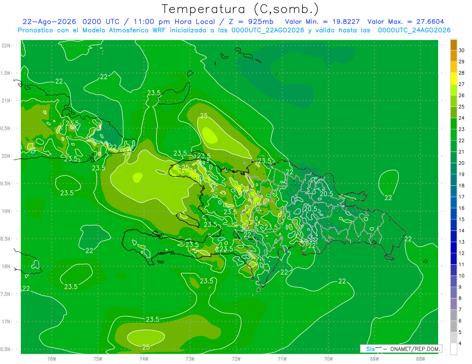
Task: Pick the white swatch below the 4 label
Action: (454, 349)
